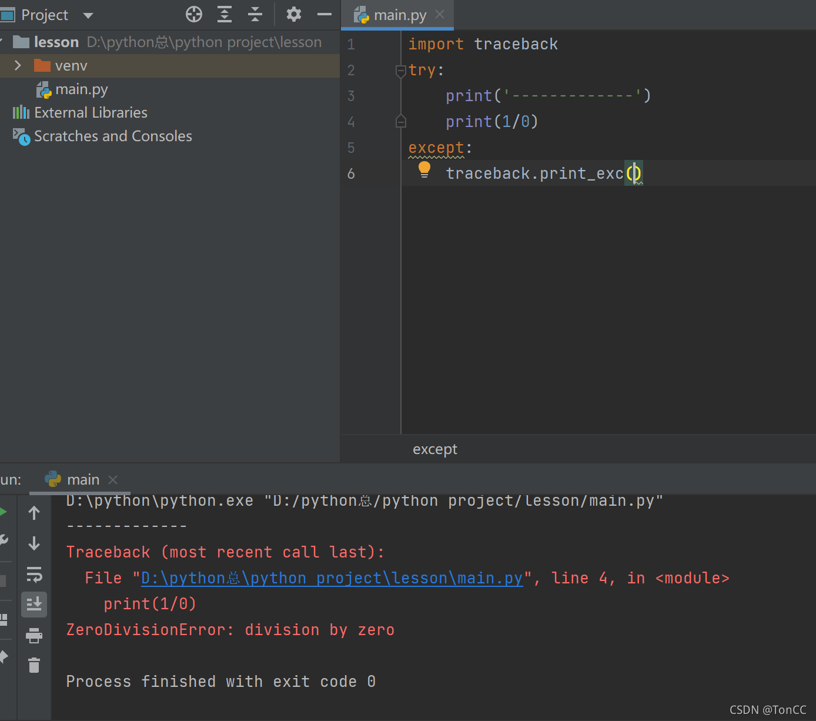Viewport: 816px width, 721px height.
Task: Toggle scroll to end in the console
Action: pyautogui.click(x=34, y=605)
